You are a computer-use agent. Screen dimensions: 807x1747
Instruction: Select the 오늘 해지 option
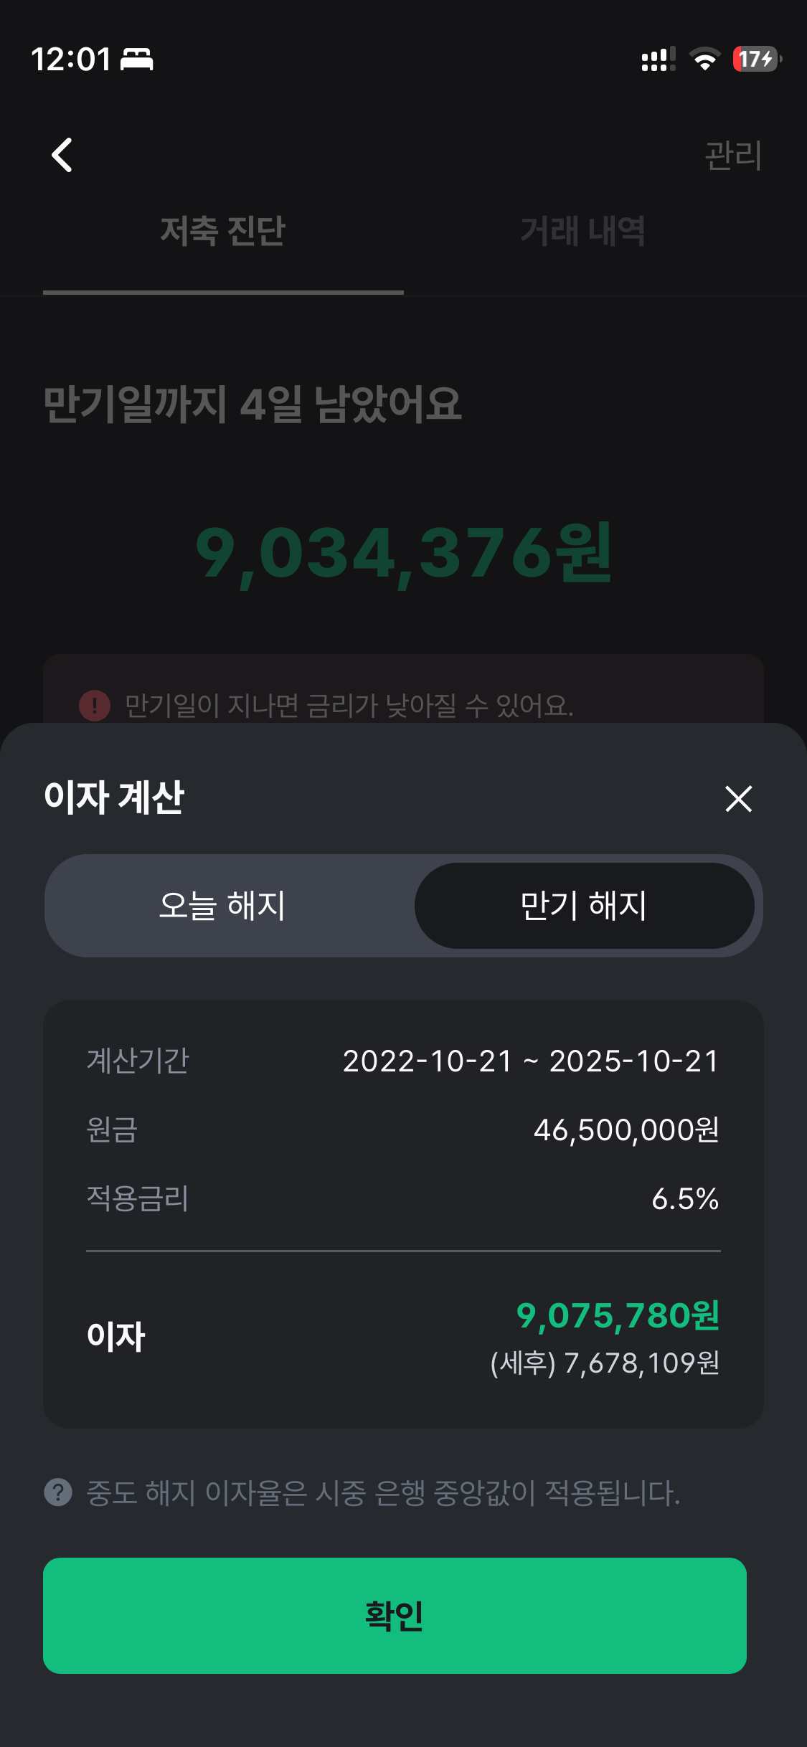tap(222, 905)
